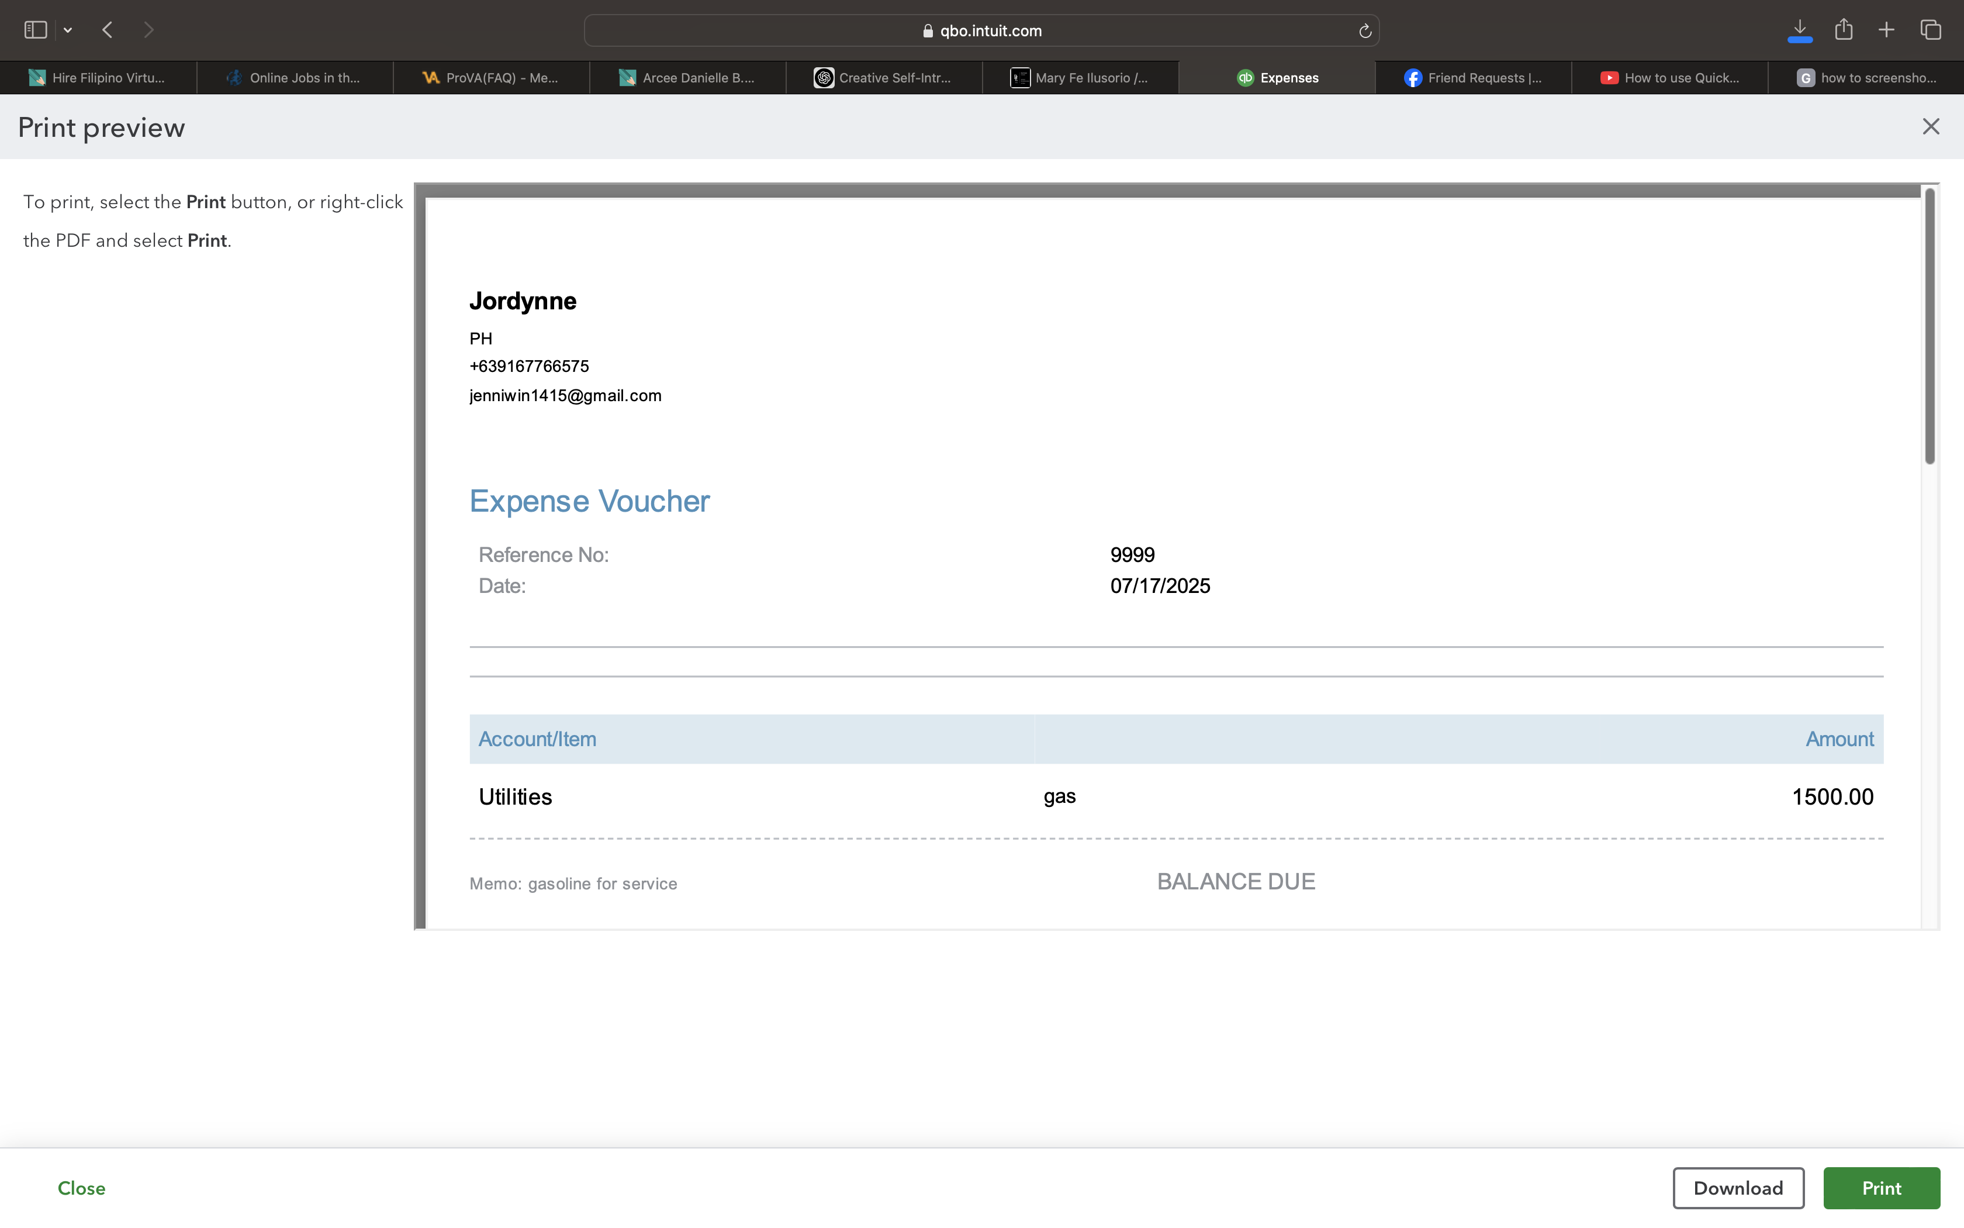The width and height of the screenshot is (1964, 1228).
Task: Click the date 07/17/2025
Action: [x=1160, y=587]
